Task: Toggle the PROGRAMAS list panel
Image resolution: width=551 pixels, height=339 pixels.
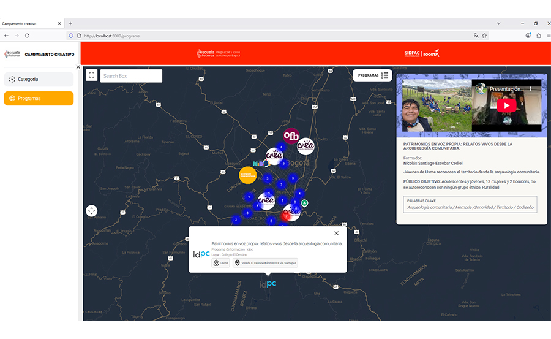Action: (373, 75)
